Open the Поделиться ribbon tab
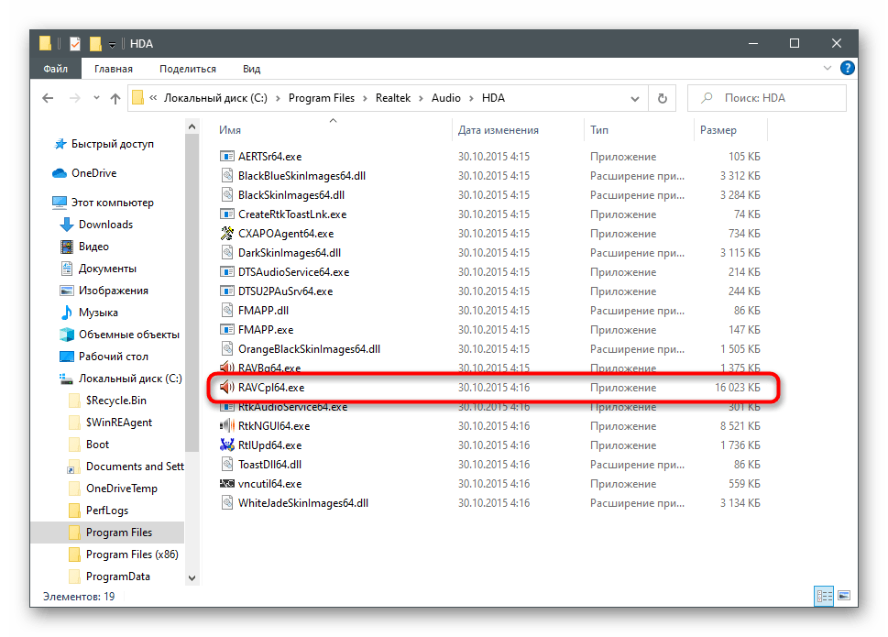888x637 pixels. coord(188,69)
